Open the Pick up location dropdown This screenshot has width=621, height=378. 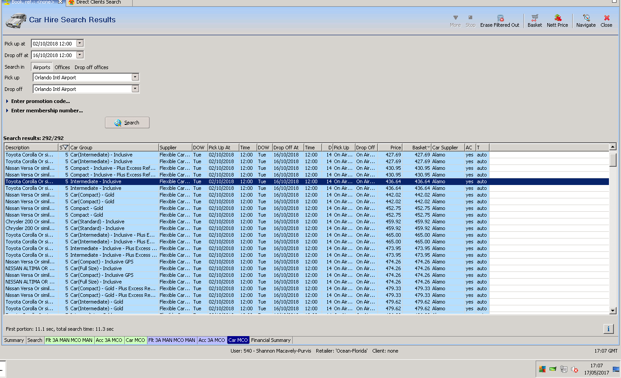click(x=135, y=78)
